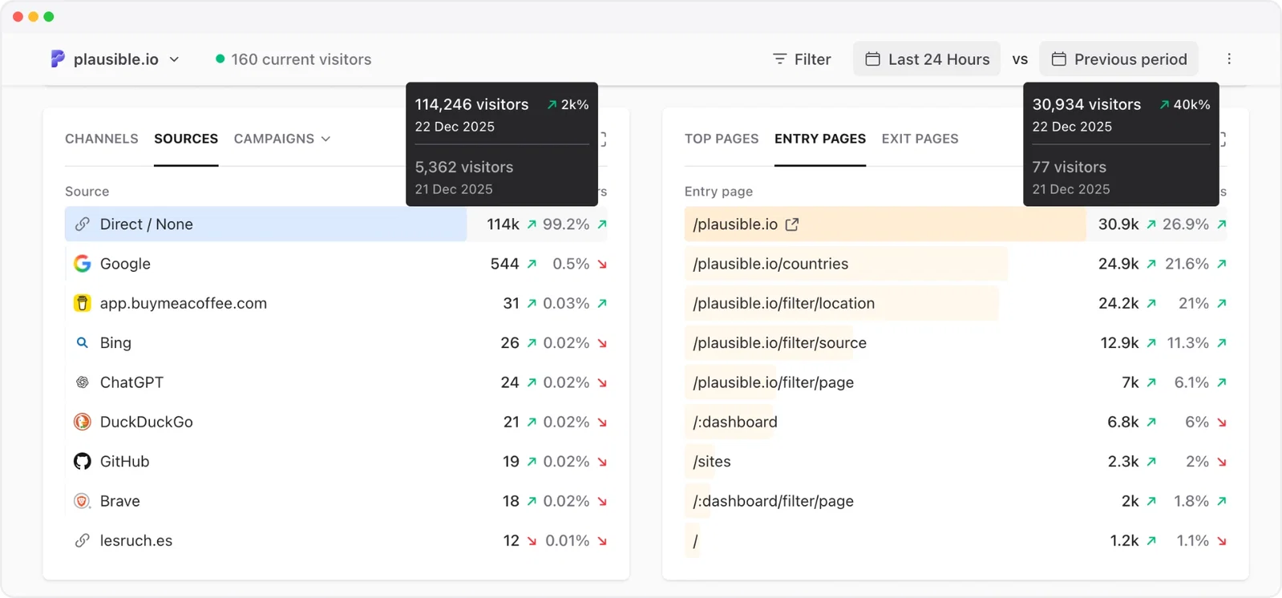Click red down arrow beside lesruch.es 12
Viewport: 1282px width, 598px height.
pyautogui.click(x=532, y=541)
